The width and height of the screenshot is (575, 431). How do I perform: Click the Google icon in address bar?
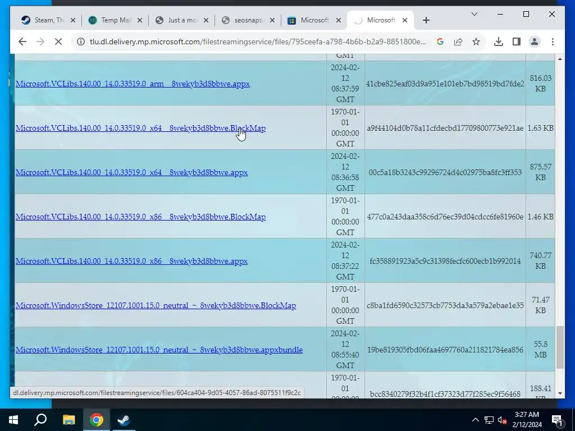coord(440,42)
